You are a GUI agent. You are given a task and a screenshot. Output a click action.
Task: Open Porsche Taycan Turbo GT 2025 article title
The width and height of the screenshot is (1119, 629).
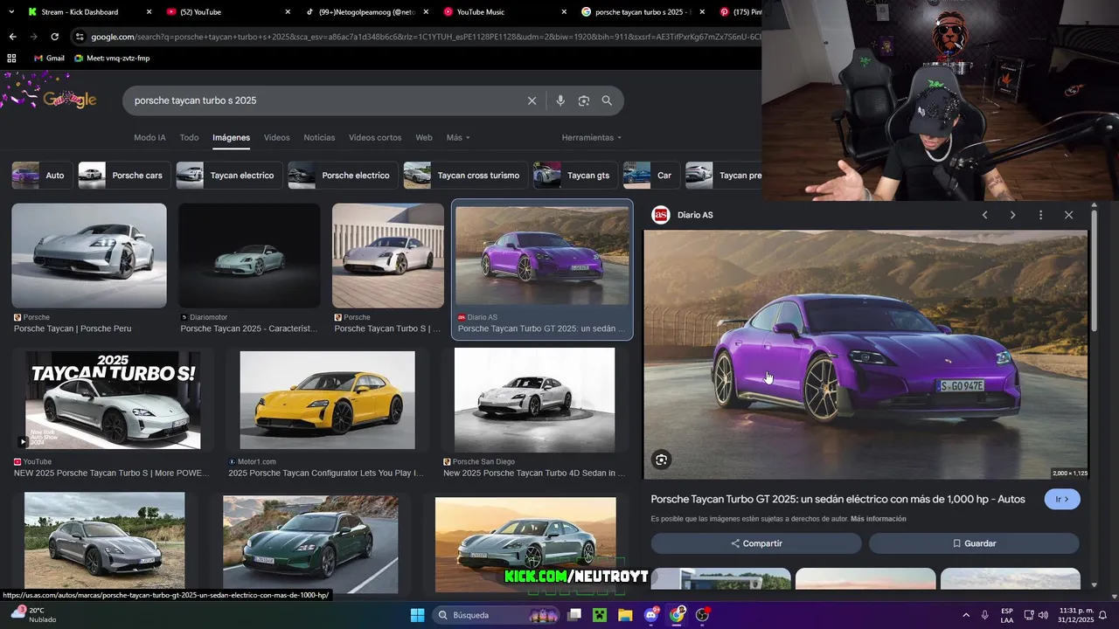coord(838,499)
